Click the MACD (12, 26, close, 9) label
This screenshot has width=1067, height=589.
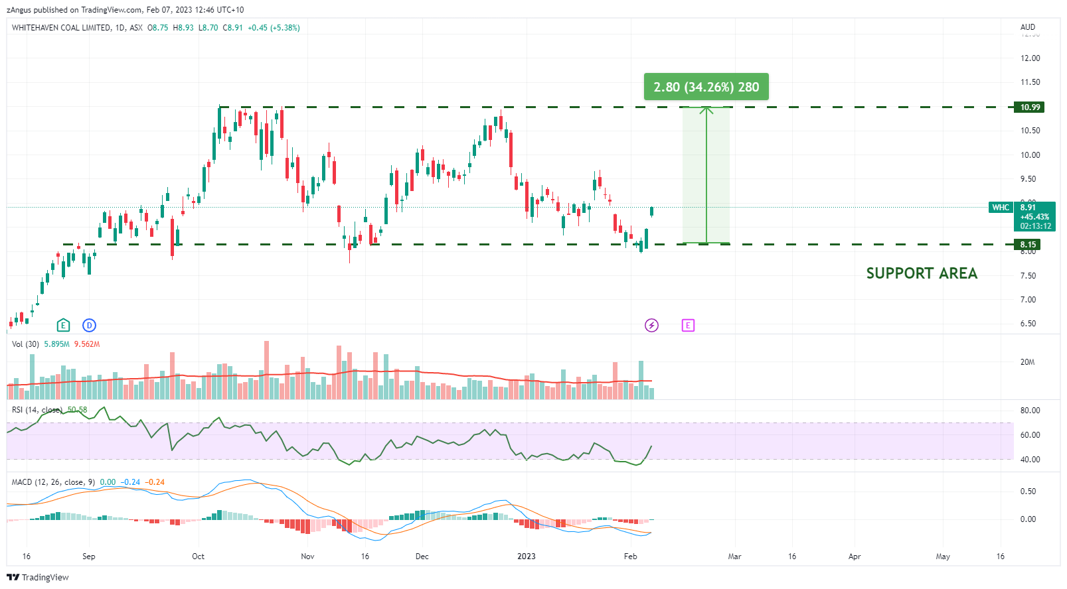coord(53,482)
